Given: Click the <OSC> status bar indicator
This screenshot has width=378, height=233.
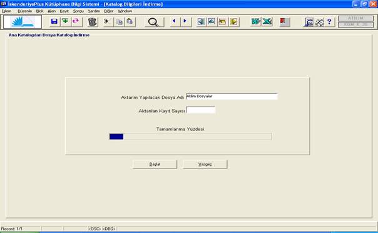Looking at the screenshot, I should (x=94, y=229).
